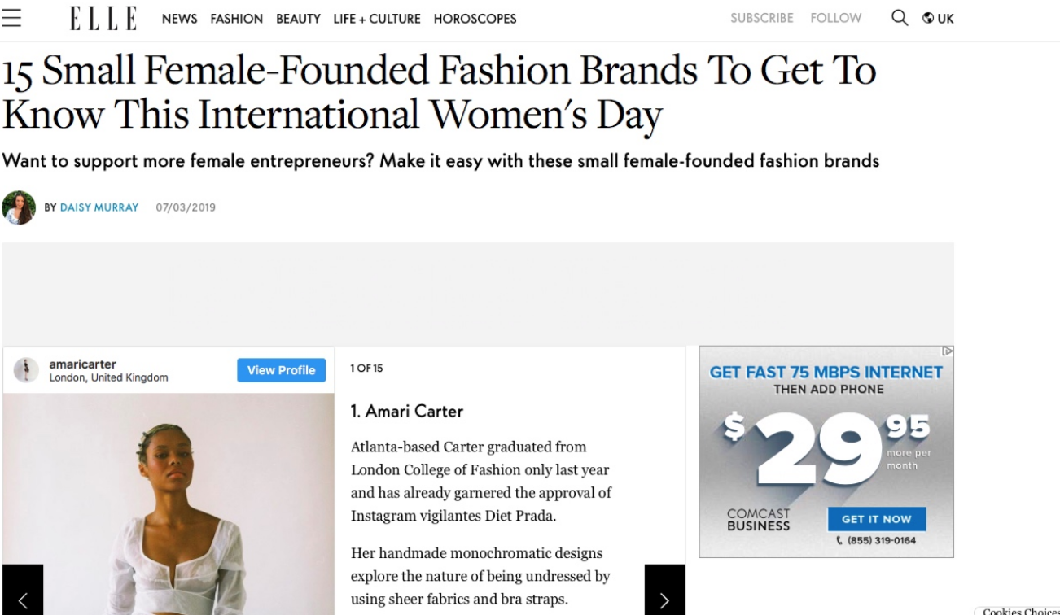Open the Life + Culture section

377,19
